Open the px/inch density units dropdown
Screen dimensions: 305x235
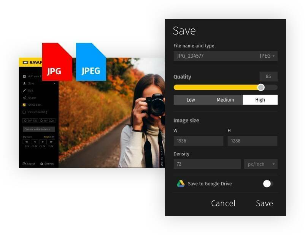pos(261,164)
